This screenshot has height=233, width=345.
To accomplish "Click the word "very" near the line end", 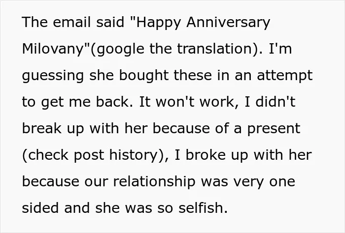I will 248,182.
